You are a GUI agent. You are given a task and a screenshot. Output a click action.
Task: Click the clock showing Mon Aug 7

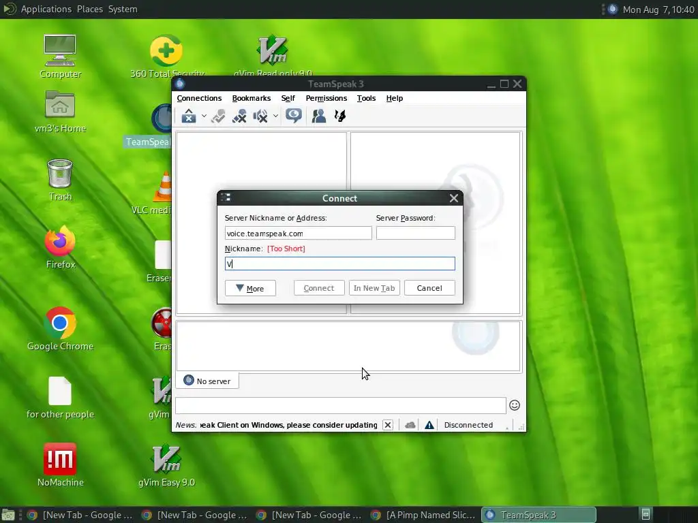click(658, 10)
